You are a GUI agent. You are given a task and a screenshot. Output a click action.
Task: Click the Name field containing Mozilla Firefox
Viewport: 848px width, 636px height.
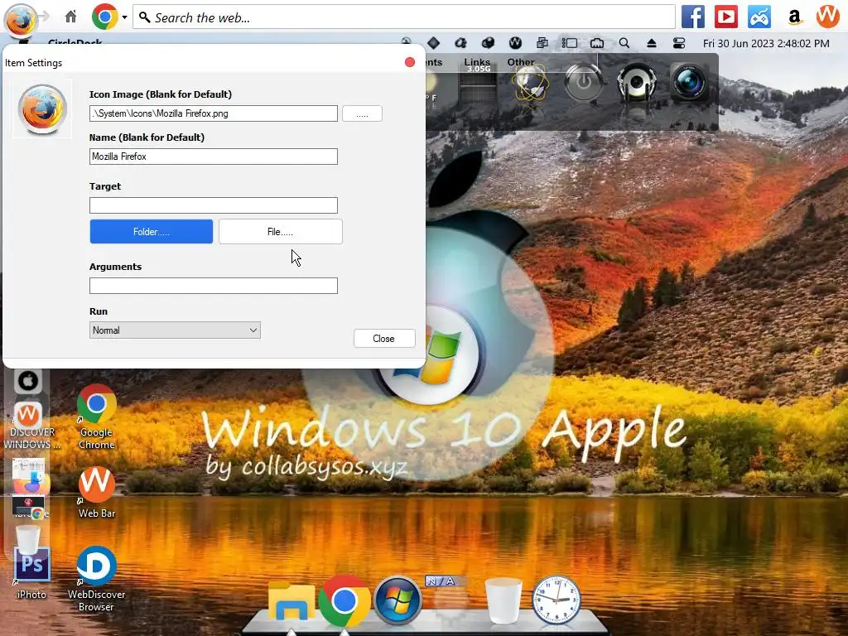214,157
